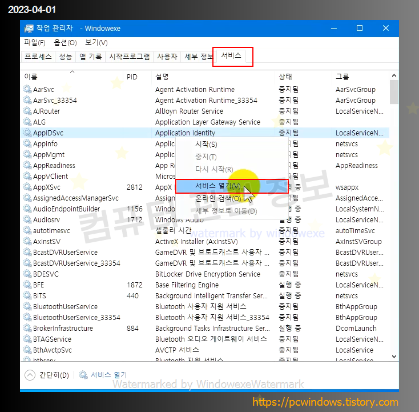Image resolution: width=419 pixels, height=412 pixels.
Task: Click the icon beside BrokerInfrastructure
Action: 27,328
